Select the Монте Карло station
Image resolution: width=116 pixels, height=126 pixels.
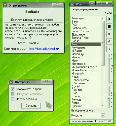click(86, 70)
